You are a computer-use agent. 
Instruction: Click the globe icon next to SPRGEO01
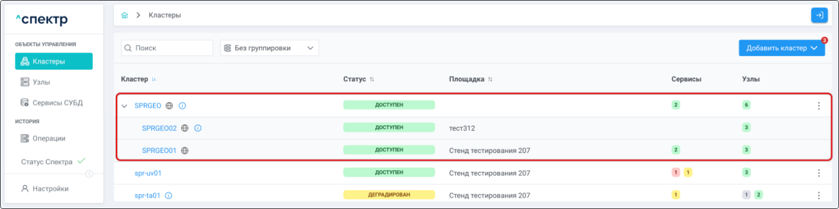pyautogui.click(x=185, y=151)
